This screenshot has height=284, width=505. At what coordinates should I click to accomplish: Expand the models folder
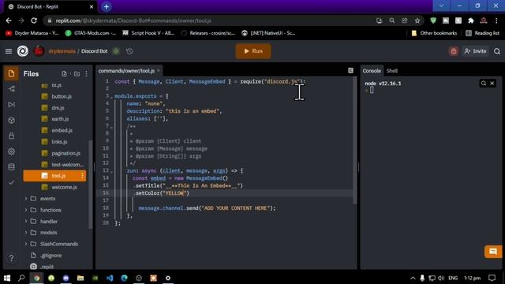26,232
